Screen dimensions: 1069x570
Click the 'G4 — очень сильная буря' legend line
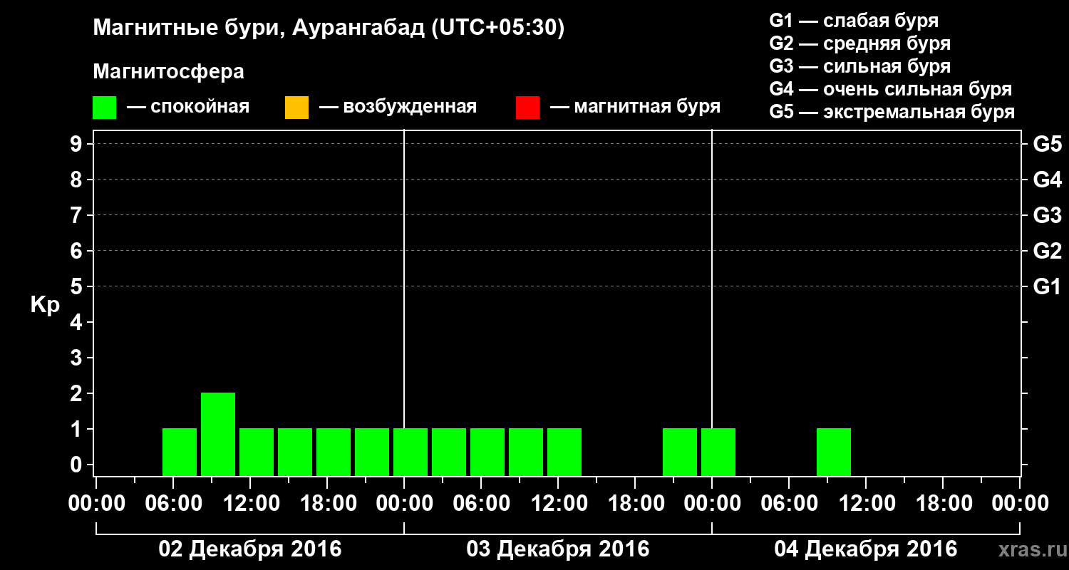[x=890, y=89]
